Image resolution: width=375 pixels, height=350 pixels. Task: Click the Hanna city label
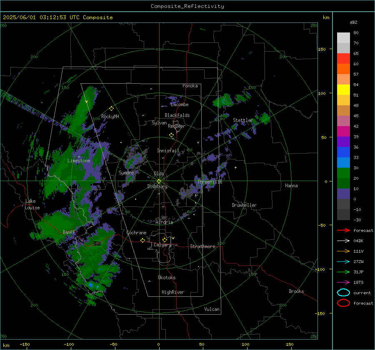click(291, 186)
